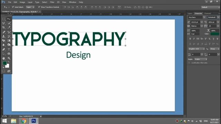Swap foreground and background colors
Viewport: 221px width, 124px height.
pos(9,62)
